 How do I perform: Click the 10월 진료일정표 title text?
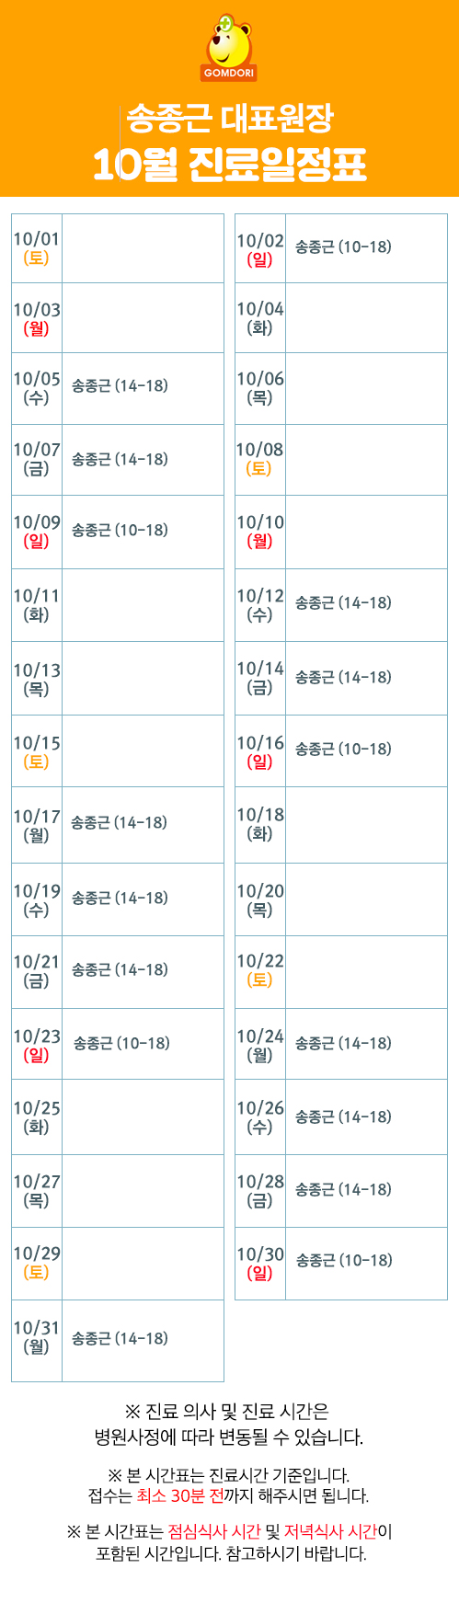tap(229, 165)
